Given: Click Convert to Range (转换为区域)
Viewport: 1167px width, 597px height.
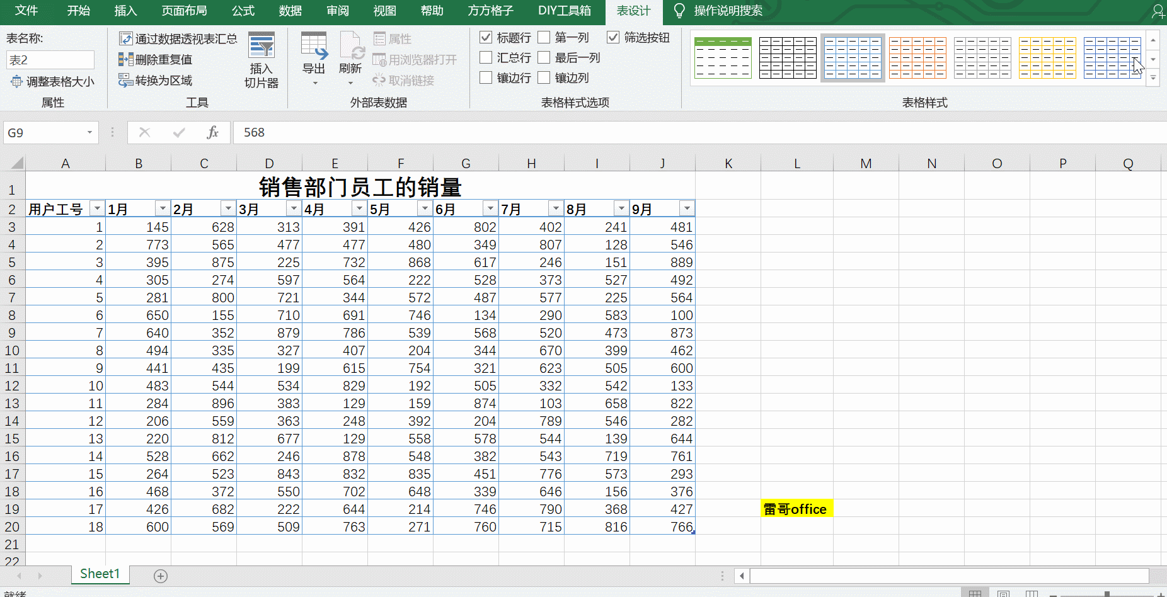Looking at the screenshot, I should 155,80.
